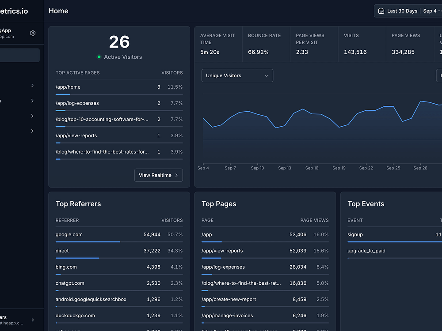Open the Last 30 Days date range

[x=402, y=11]
